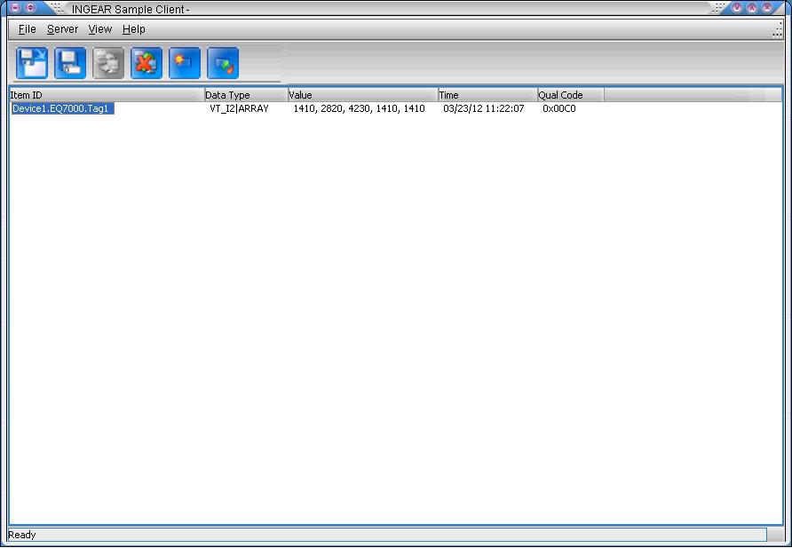Click the Ready status bar text
The image size is (792, 548).
click(22, 535)
